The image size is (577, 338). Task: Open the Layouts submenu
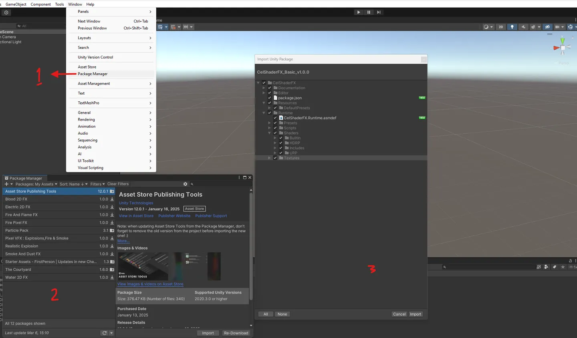pos(111,38)
